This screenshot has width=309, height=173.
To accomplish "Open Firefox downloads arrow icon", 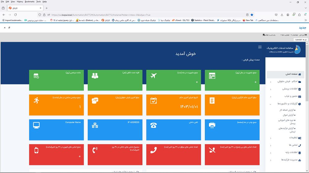I will [282, 15].
